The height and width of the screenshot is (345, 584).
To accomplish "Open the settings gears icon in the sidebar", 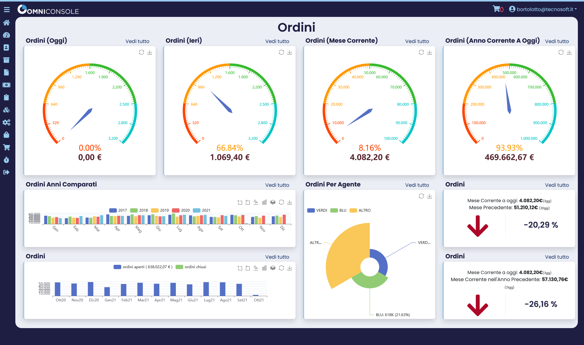I will [6, 123].
